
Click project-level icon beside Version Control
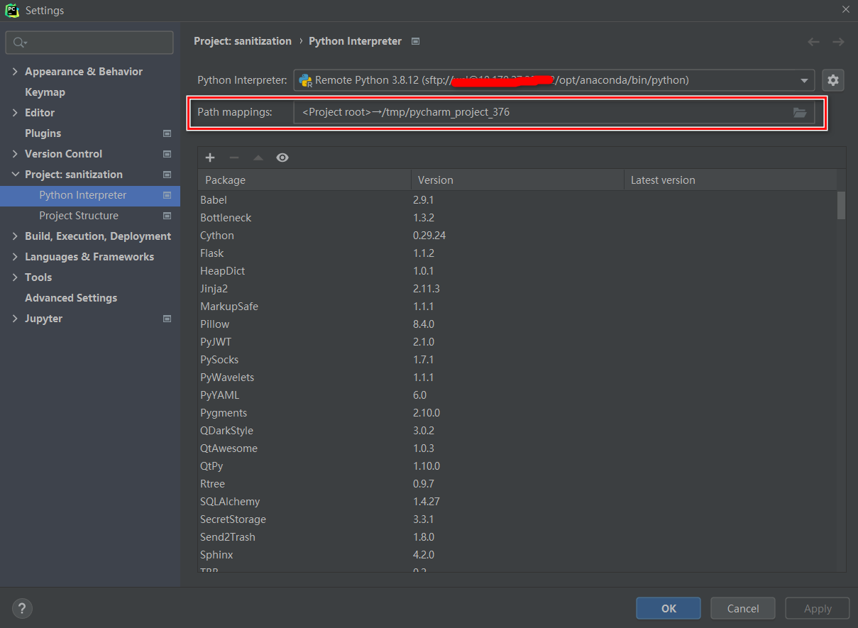point(167,154)
